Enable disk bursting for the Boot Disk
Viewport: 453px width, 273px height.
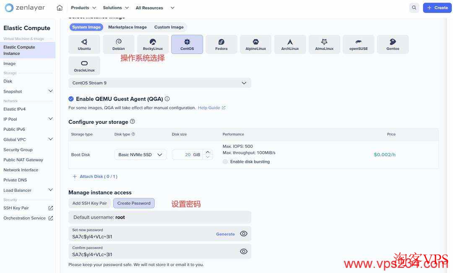225,161
